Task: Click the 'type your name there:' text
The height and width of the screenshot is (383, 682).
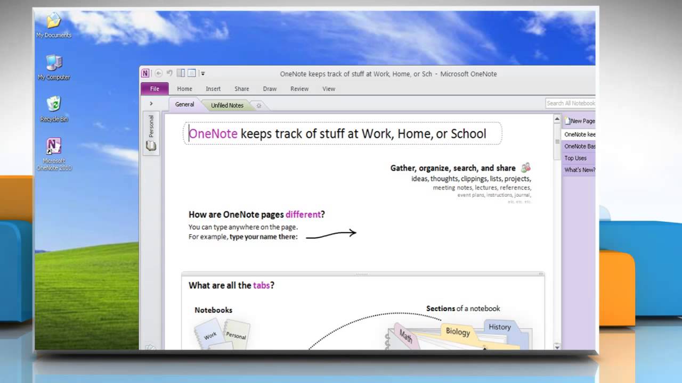Action: coord(263,237)
